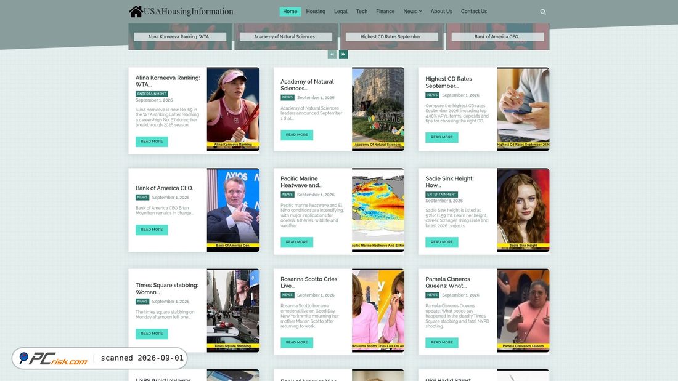Go to next carousel slide arrow
The height and width of the screenshot is (381, 678).
[x=343, y=54]
